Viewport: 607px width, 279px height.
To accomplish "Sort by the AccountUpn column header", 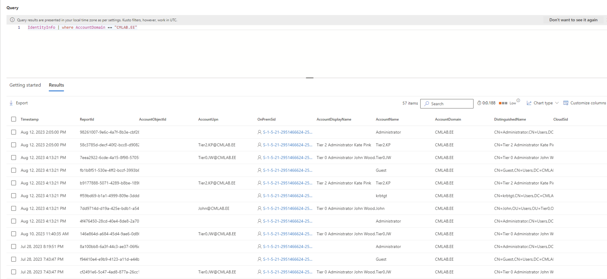I will [x=208, y=119].
